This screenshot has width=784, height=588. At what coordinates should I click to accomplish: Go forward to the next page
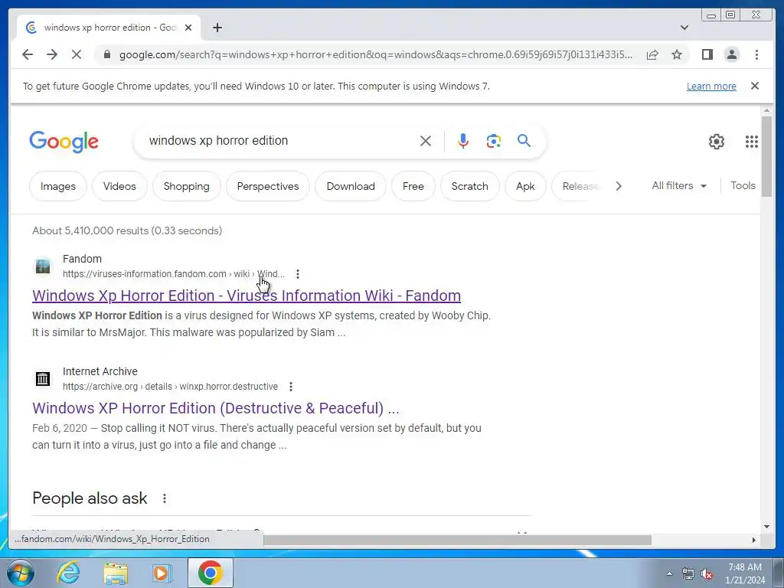52,54
